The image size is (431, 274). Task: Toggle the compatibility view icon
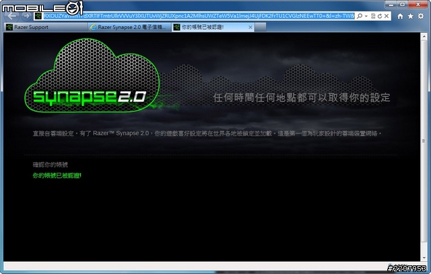click(x=373, y=16)
